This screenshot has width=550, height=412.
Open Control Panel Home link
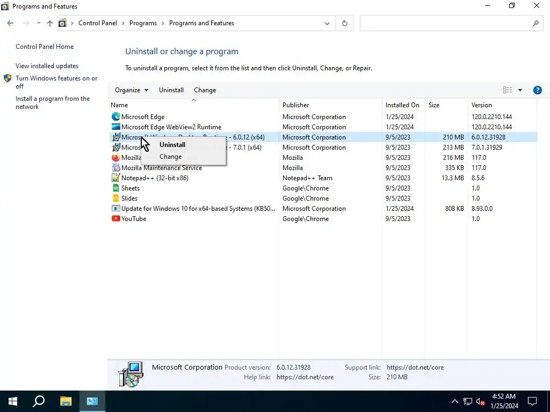(x=45, y=47)
